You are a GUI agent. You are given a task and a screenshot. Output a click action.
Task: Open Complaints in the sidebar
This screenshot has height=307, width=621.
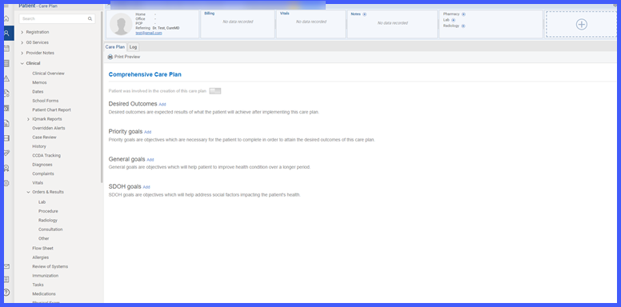43,173
